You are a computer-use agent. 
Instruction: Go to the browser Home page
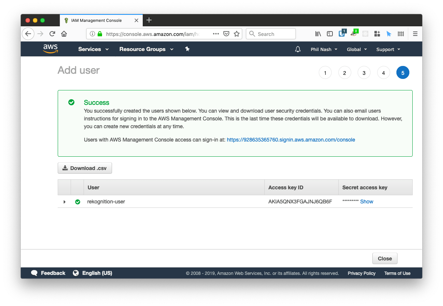(x=64, y=34)
